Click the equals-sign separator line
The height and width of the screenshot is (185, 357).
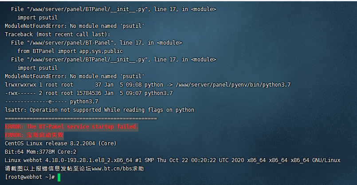coord(81,118)
